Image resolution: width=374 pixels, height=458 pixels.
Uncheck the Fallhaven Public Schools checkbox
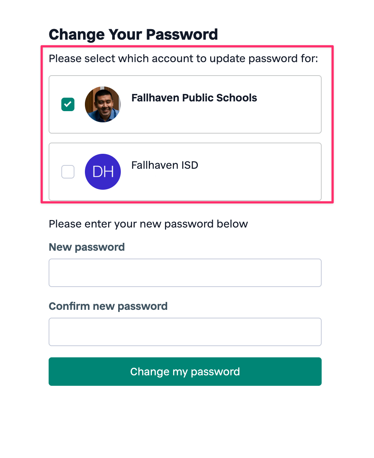point(68,104)
